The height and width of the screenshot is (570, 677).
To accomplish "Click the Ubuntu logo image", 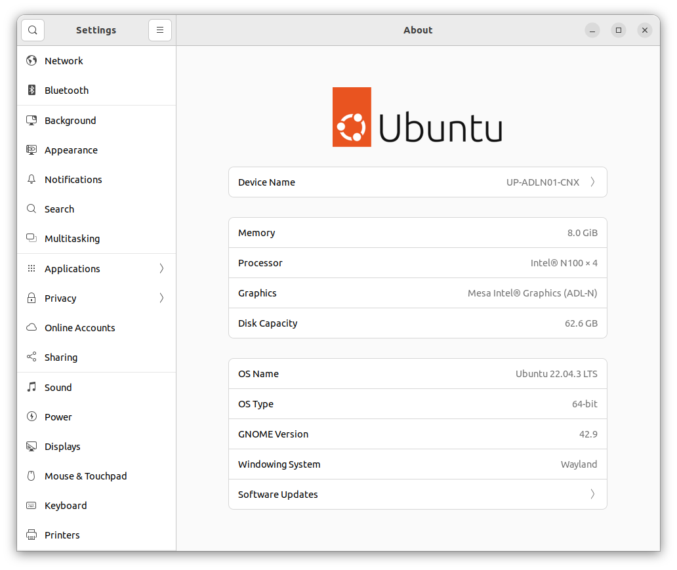I will click(417, 117).
